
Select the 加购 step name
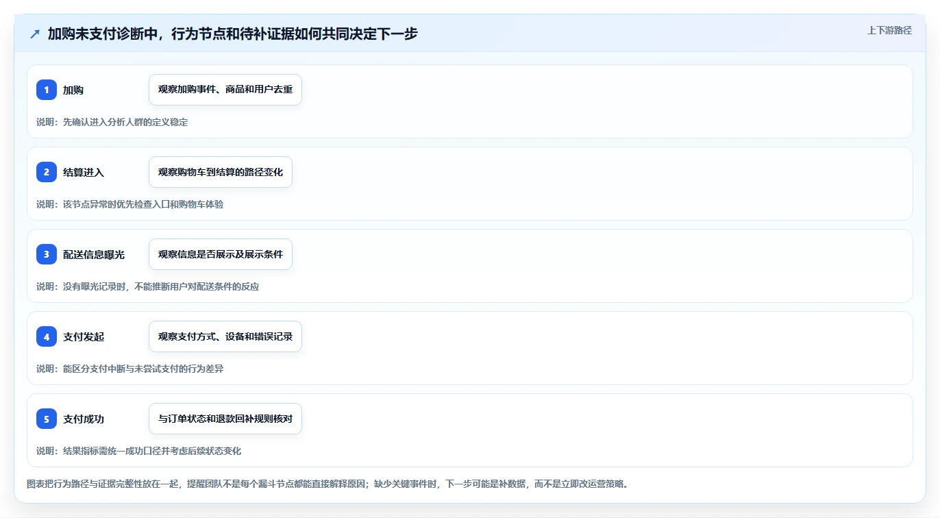[73, 90]
